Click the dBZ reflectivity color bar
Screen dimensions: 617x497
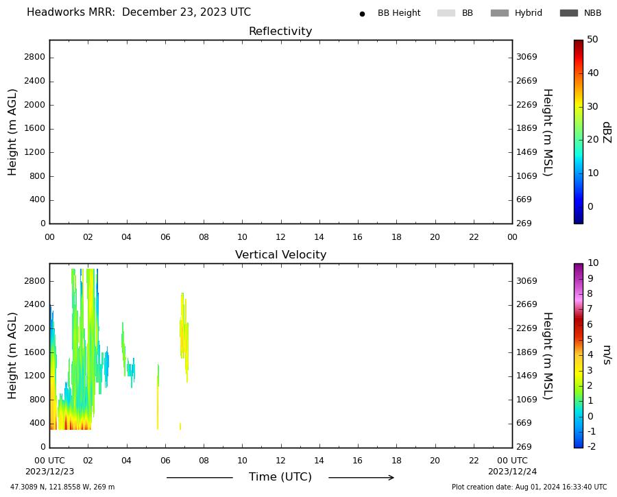point(579,132)
